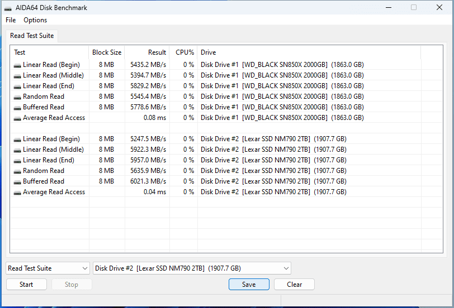Select the 5545.4 MB/s result value
Image resolution: width=454 pixels, height=308 pixels.
(148, 97)
